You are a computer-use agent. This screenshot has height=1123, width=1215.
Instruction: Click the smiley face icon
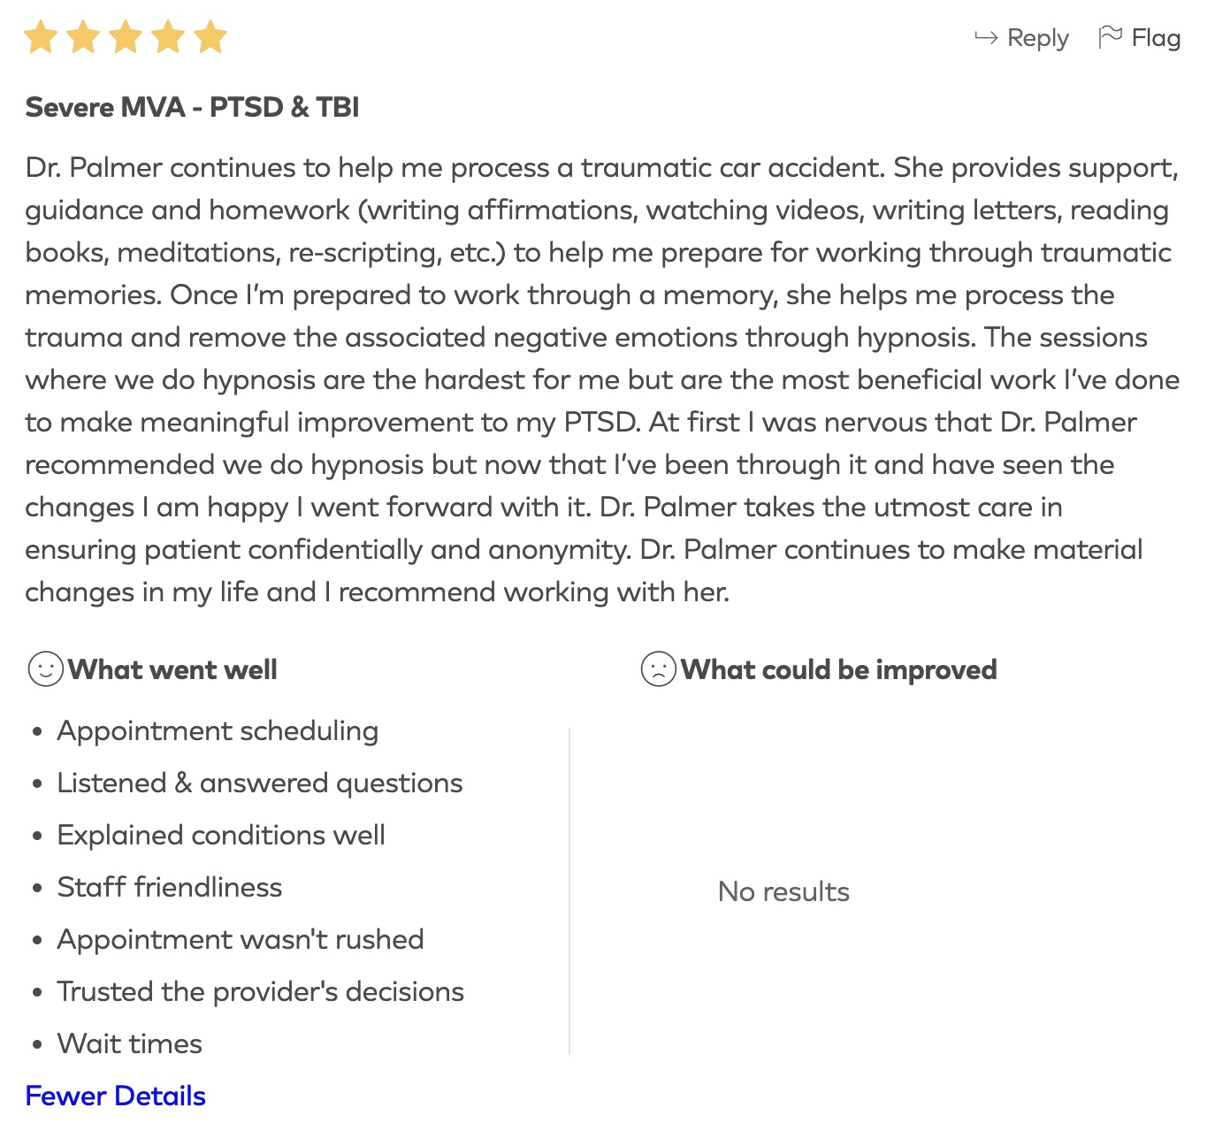[45, 669]
